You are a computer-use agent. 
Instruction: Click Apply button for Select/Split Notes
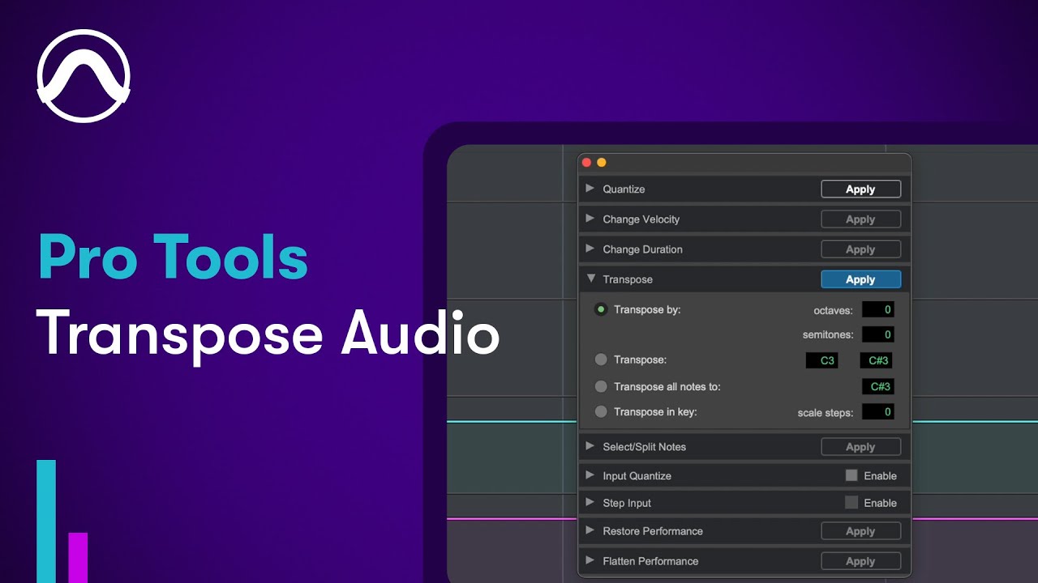click(860, 446)
